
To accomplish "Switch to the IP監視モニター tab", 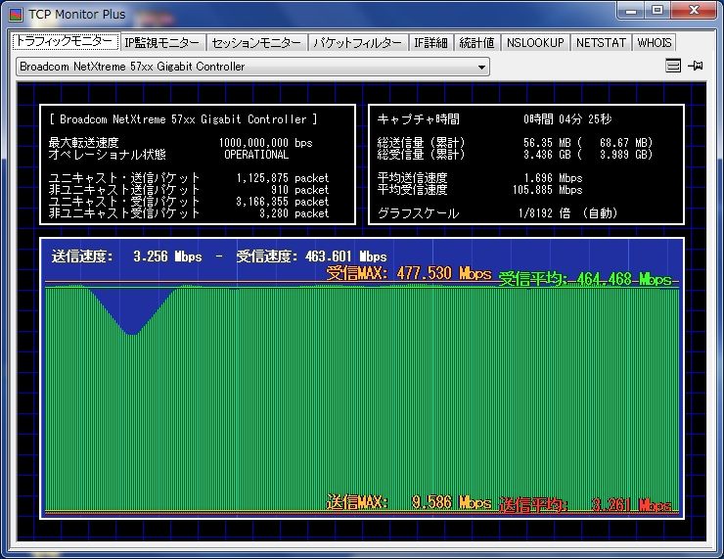I will point(161,43).
